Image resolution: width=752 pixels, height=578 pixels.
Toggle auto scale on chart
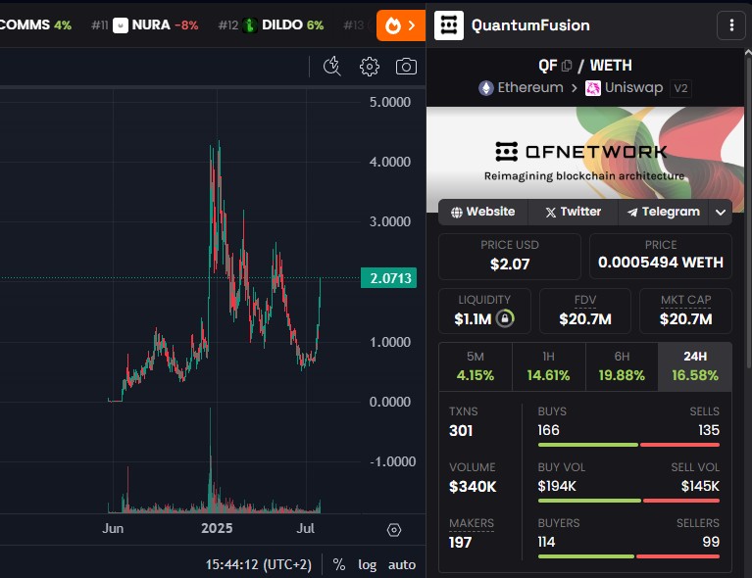402,564
